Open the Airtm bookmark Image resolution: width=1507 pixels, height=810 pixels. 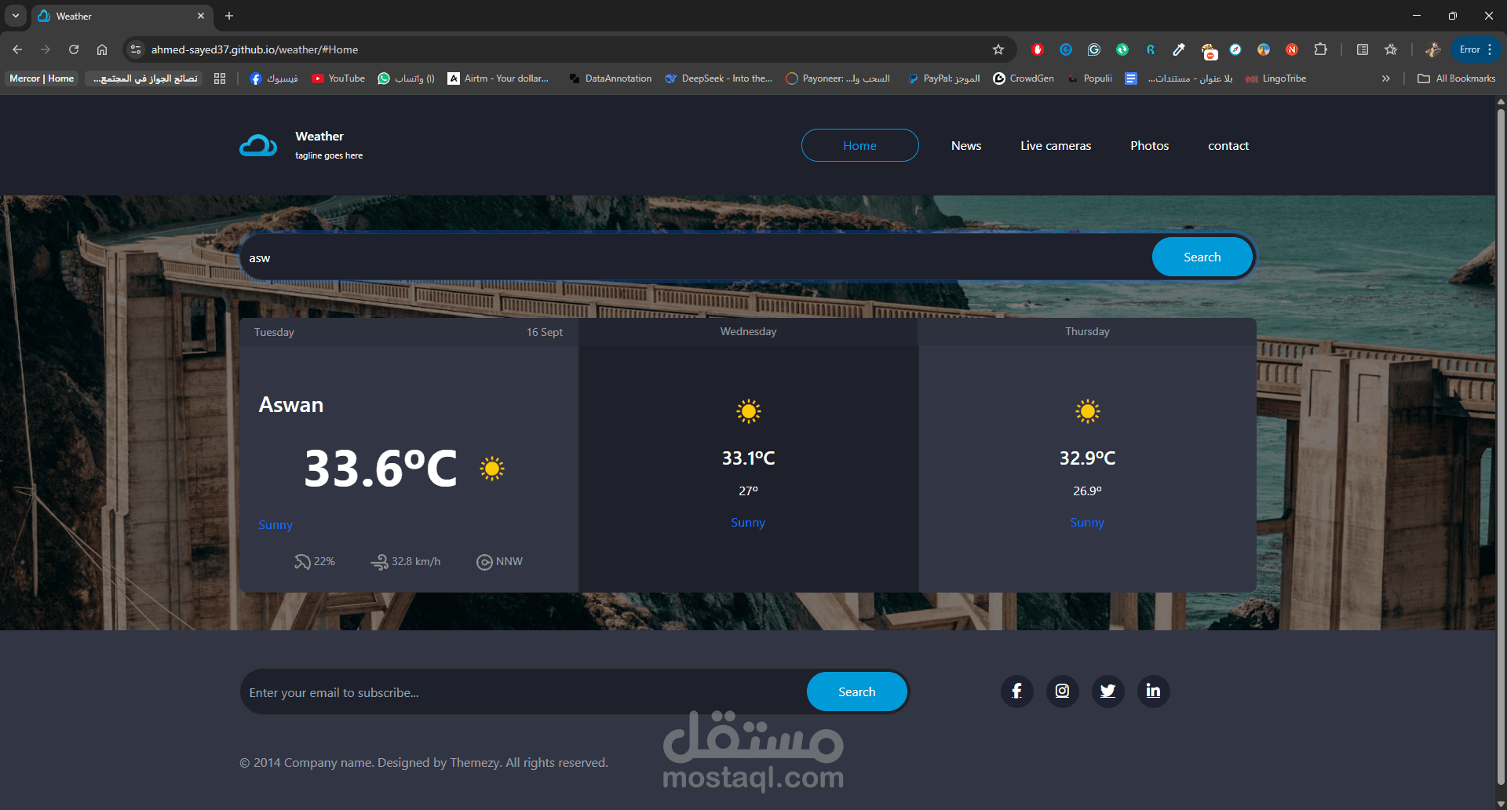tap(498, 78)
